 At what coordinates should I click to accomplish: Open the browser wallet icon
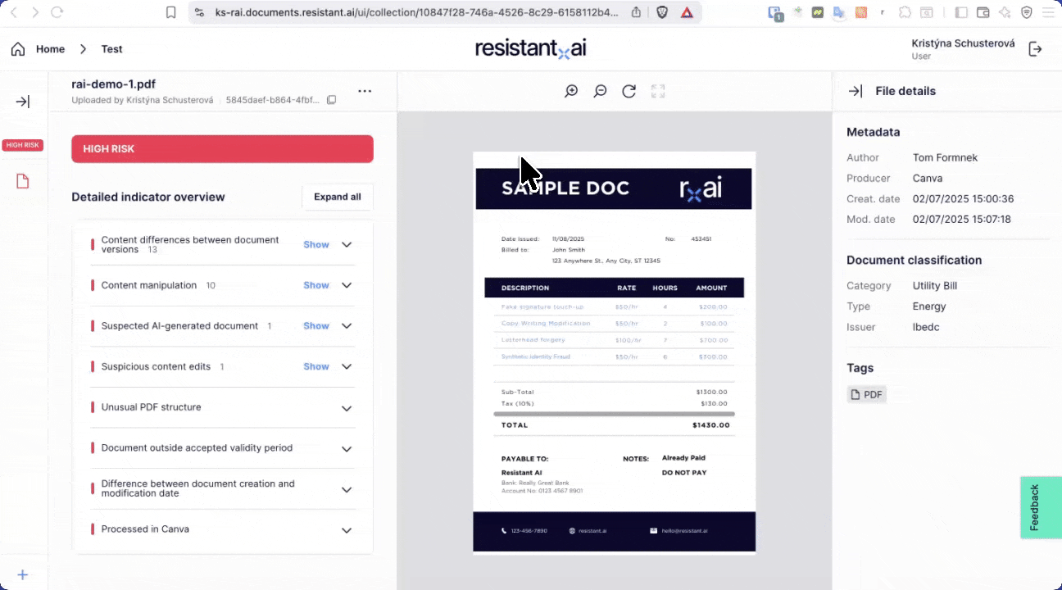tap(983, 12)
